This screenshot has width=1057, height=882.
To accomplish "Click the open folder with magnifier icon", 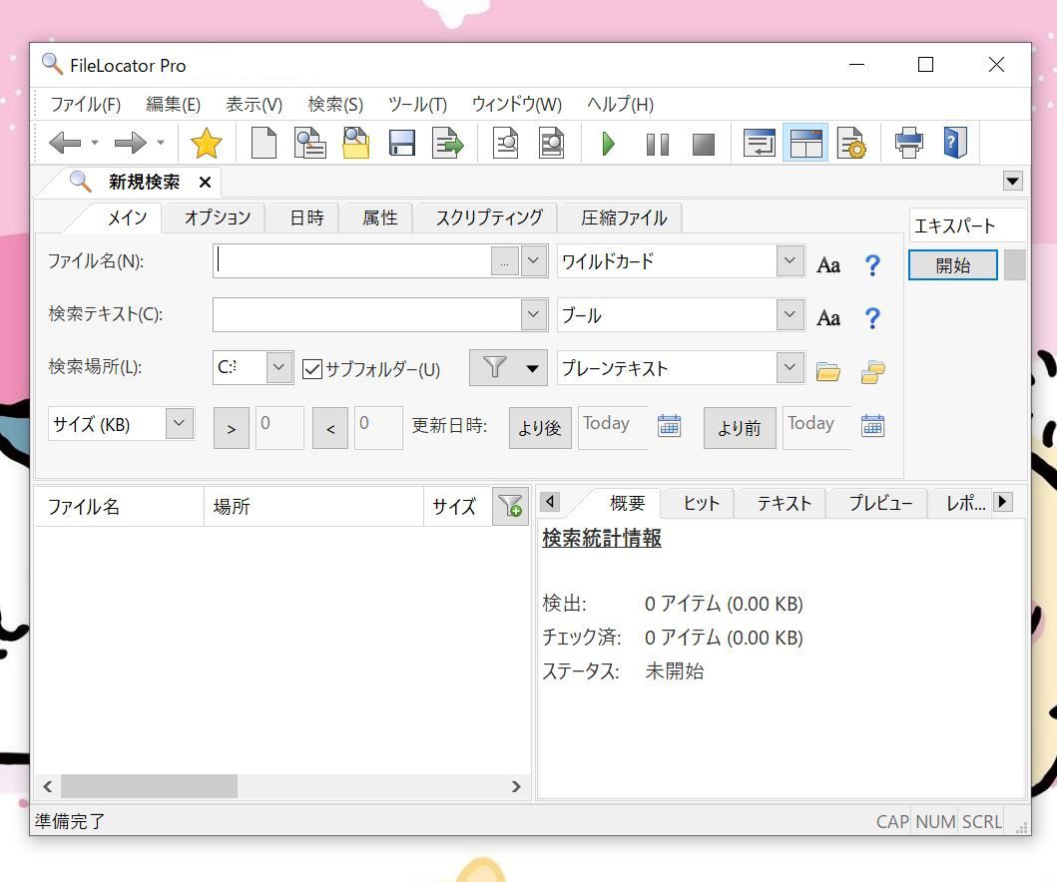I will [356, 143].
